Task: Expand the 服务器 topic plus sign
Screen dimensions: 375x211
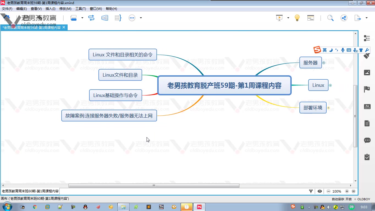Action: (324, 62)
